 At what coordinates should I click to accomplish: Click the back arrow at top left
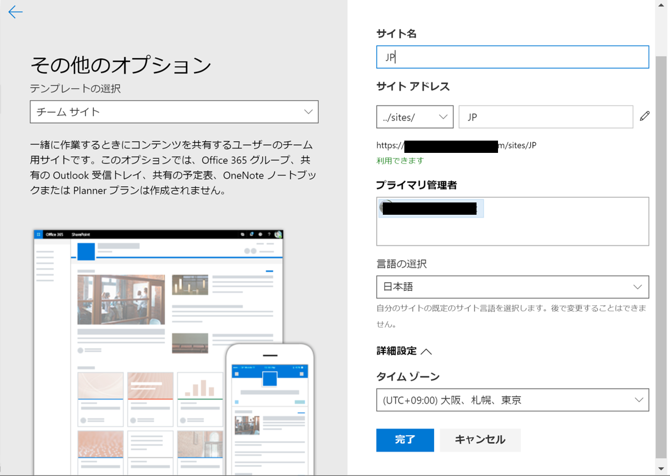[x=15, y=12]
